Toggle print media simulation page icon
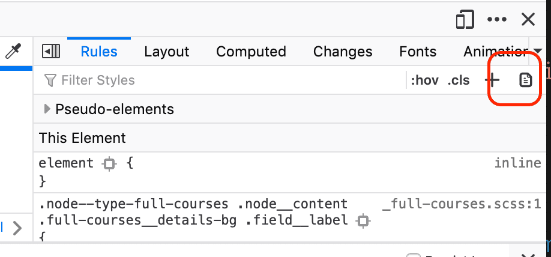 [526, 80]
